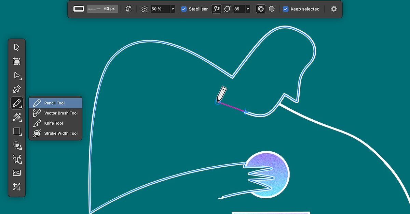Select the Artboard tool icon
Viewport: 410px width, 214px height.
click(x=17, y=61)
